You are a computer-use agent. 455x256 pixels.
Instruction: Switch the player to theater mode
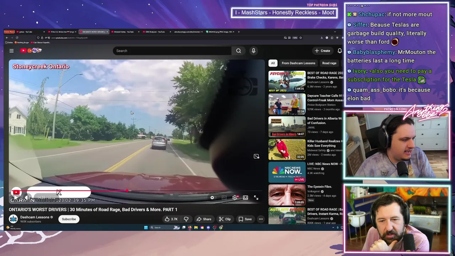pyautogui.click(x=245, y=198)
